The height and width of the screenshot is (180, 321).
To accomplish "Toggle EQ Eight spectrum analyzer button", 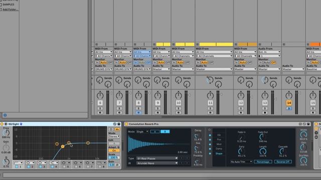I will point(117,129).
